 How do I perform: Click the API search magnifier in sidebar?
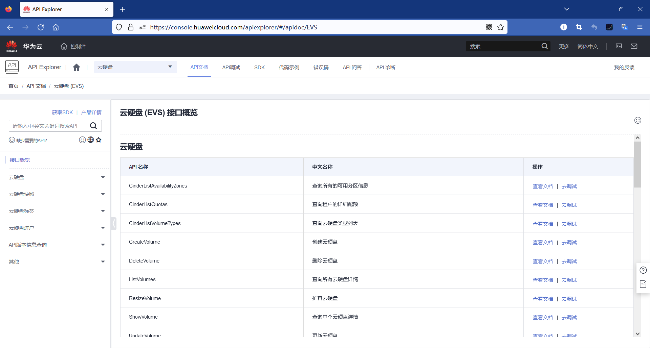(x=93, y=126)
